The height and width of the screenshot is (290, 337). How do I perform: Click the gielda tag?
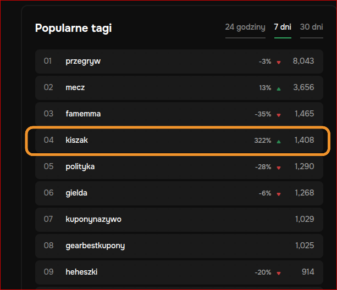(x=76, y=193)
